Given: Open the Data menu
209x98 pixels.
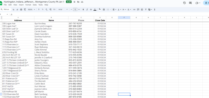Looking at the screenshot, I should pyautogui.click(x=35, y=5).
